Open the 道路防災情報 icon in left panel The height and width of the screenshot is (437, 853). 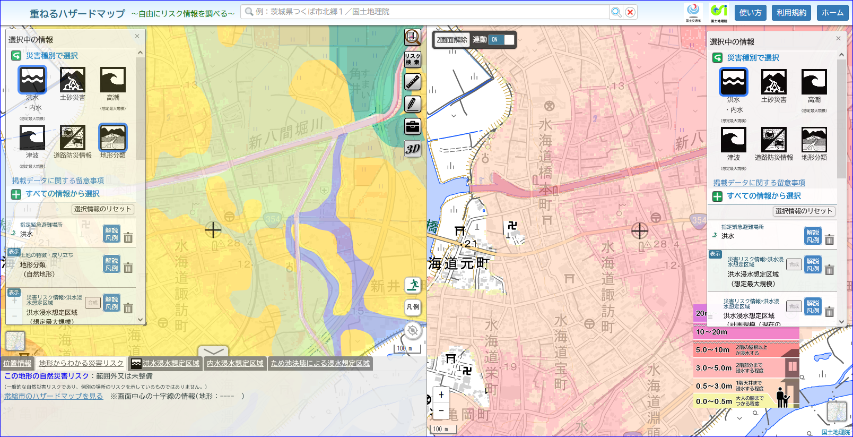point(73,138)
